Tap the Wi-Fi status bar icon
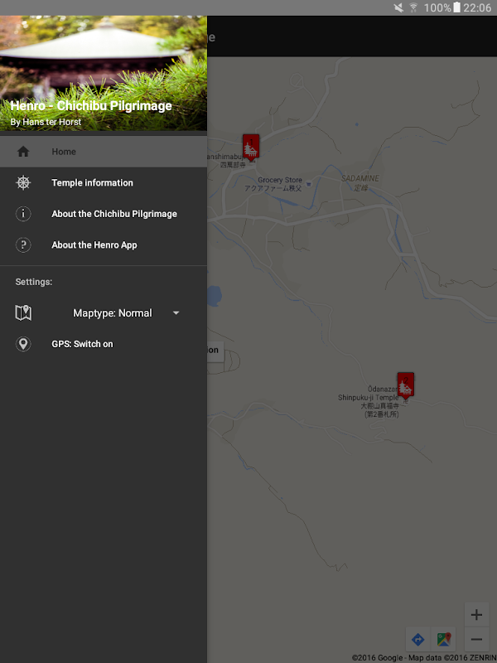The height and width of the screenshot is (663, 497). tap(413, 7)
